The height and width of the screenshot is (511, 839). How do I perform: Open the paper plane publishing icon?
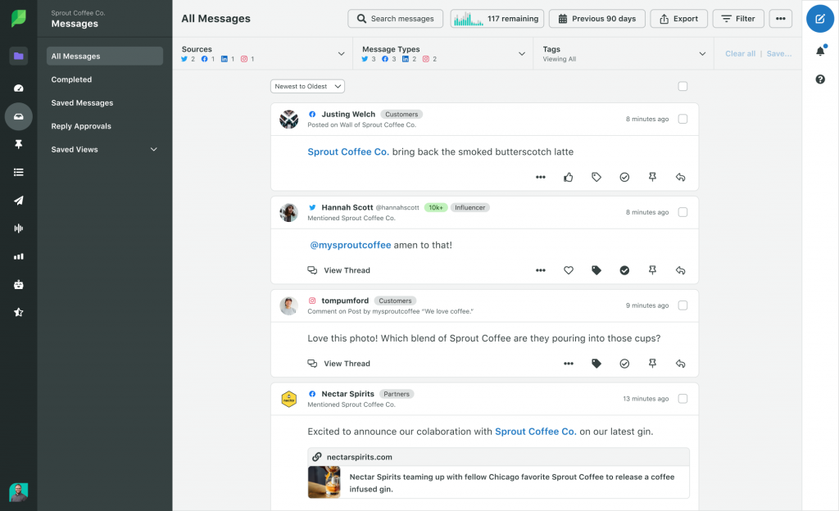(19, 201)
